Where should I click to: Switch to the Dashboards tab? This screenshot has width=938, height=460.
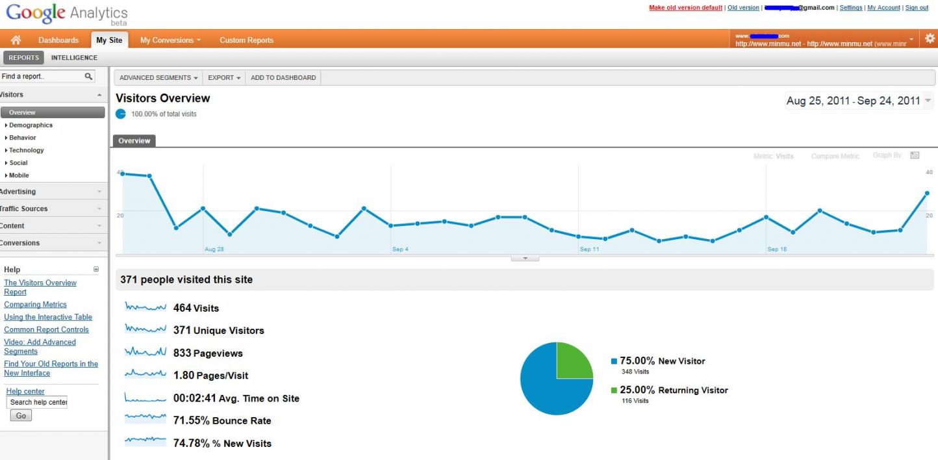pos(58,40)
